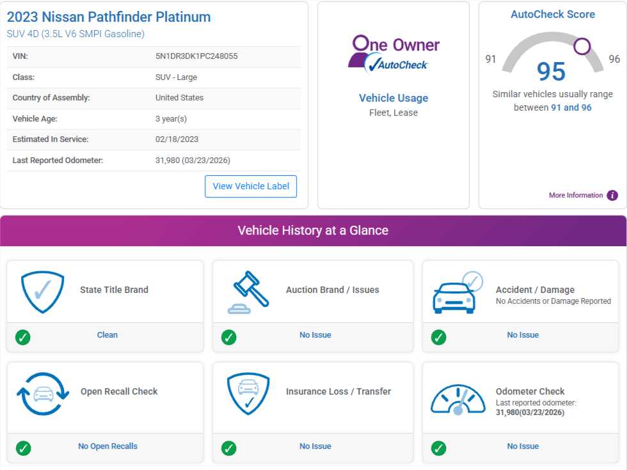Open the View Vehicle Label button
Screen dimensions: 627x470
(x=251, y=186)
